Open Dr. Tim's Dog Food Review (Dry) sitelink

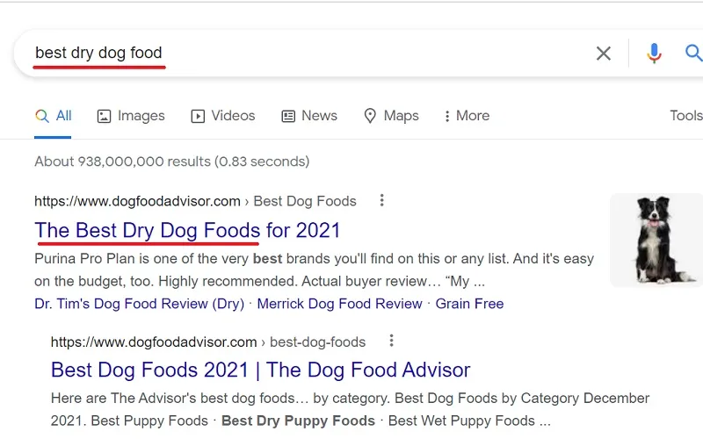[140, 304]
